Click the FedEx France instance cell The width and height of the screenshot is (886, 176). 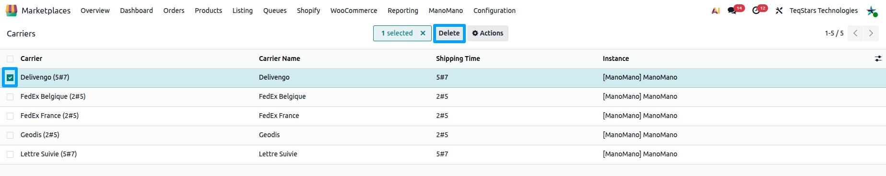640,116
